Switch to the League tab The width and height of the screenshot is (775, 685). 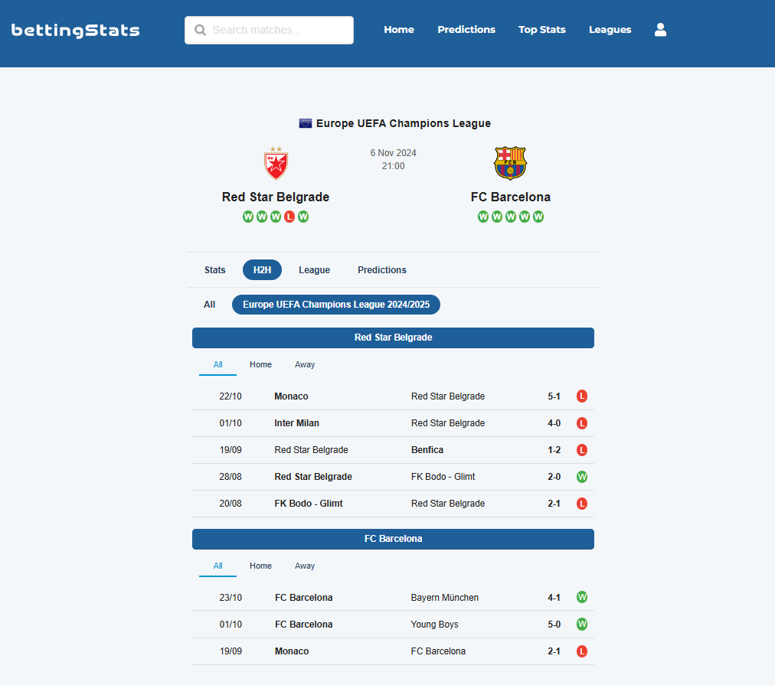pyautogui.click(x=314, y=270)
